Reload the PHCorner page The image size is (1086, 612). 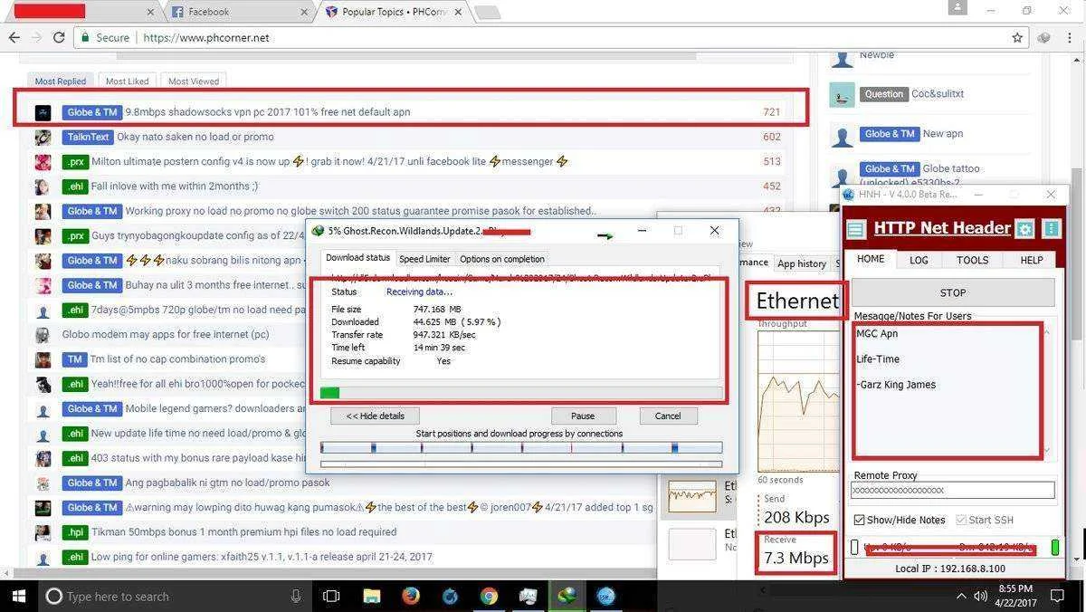pos(59,38)
